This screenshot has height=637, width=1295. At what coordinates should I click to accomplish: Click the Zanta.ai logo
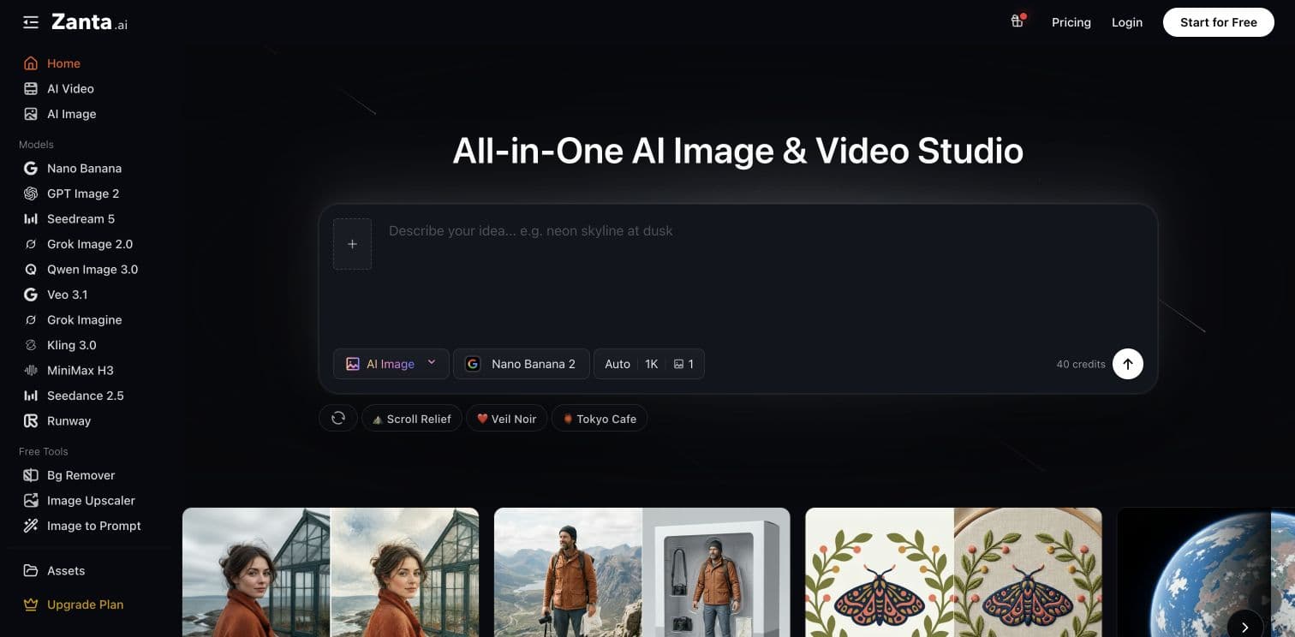click(89, 22)
